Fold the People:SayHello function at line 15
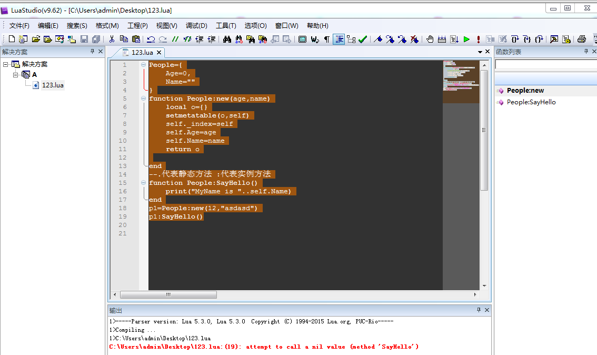Screen dimensions: 597x355 [144, 182]
